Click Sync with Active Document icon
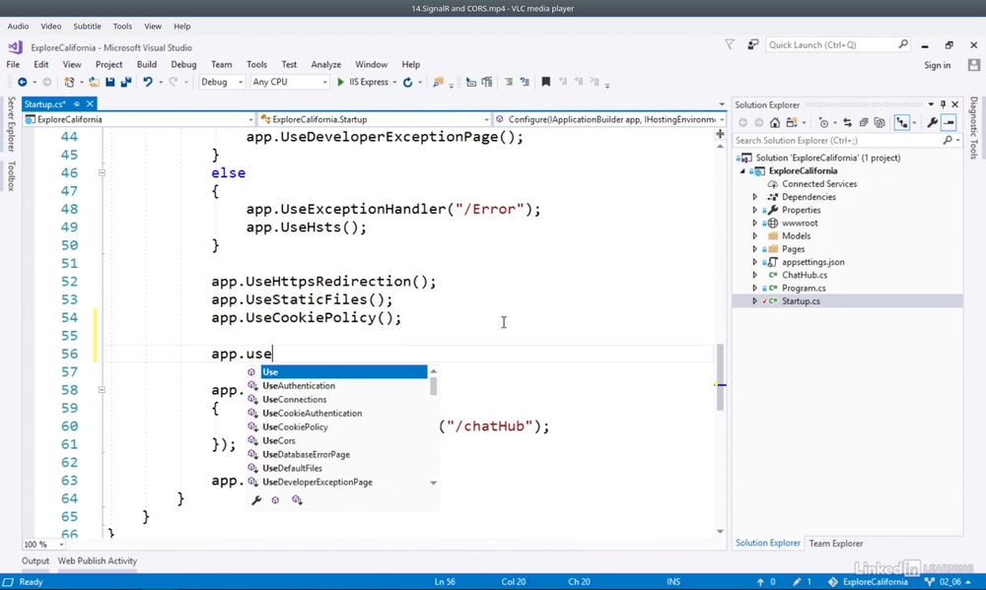Screen dimensions: 986x590 point(847,122)
